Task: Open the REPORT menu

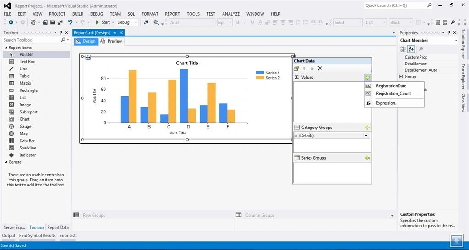Action: point(172,14)
